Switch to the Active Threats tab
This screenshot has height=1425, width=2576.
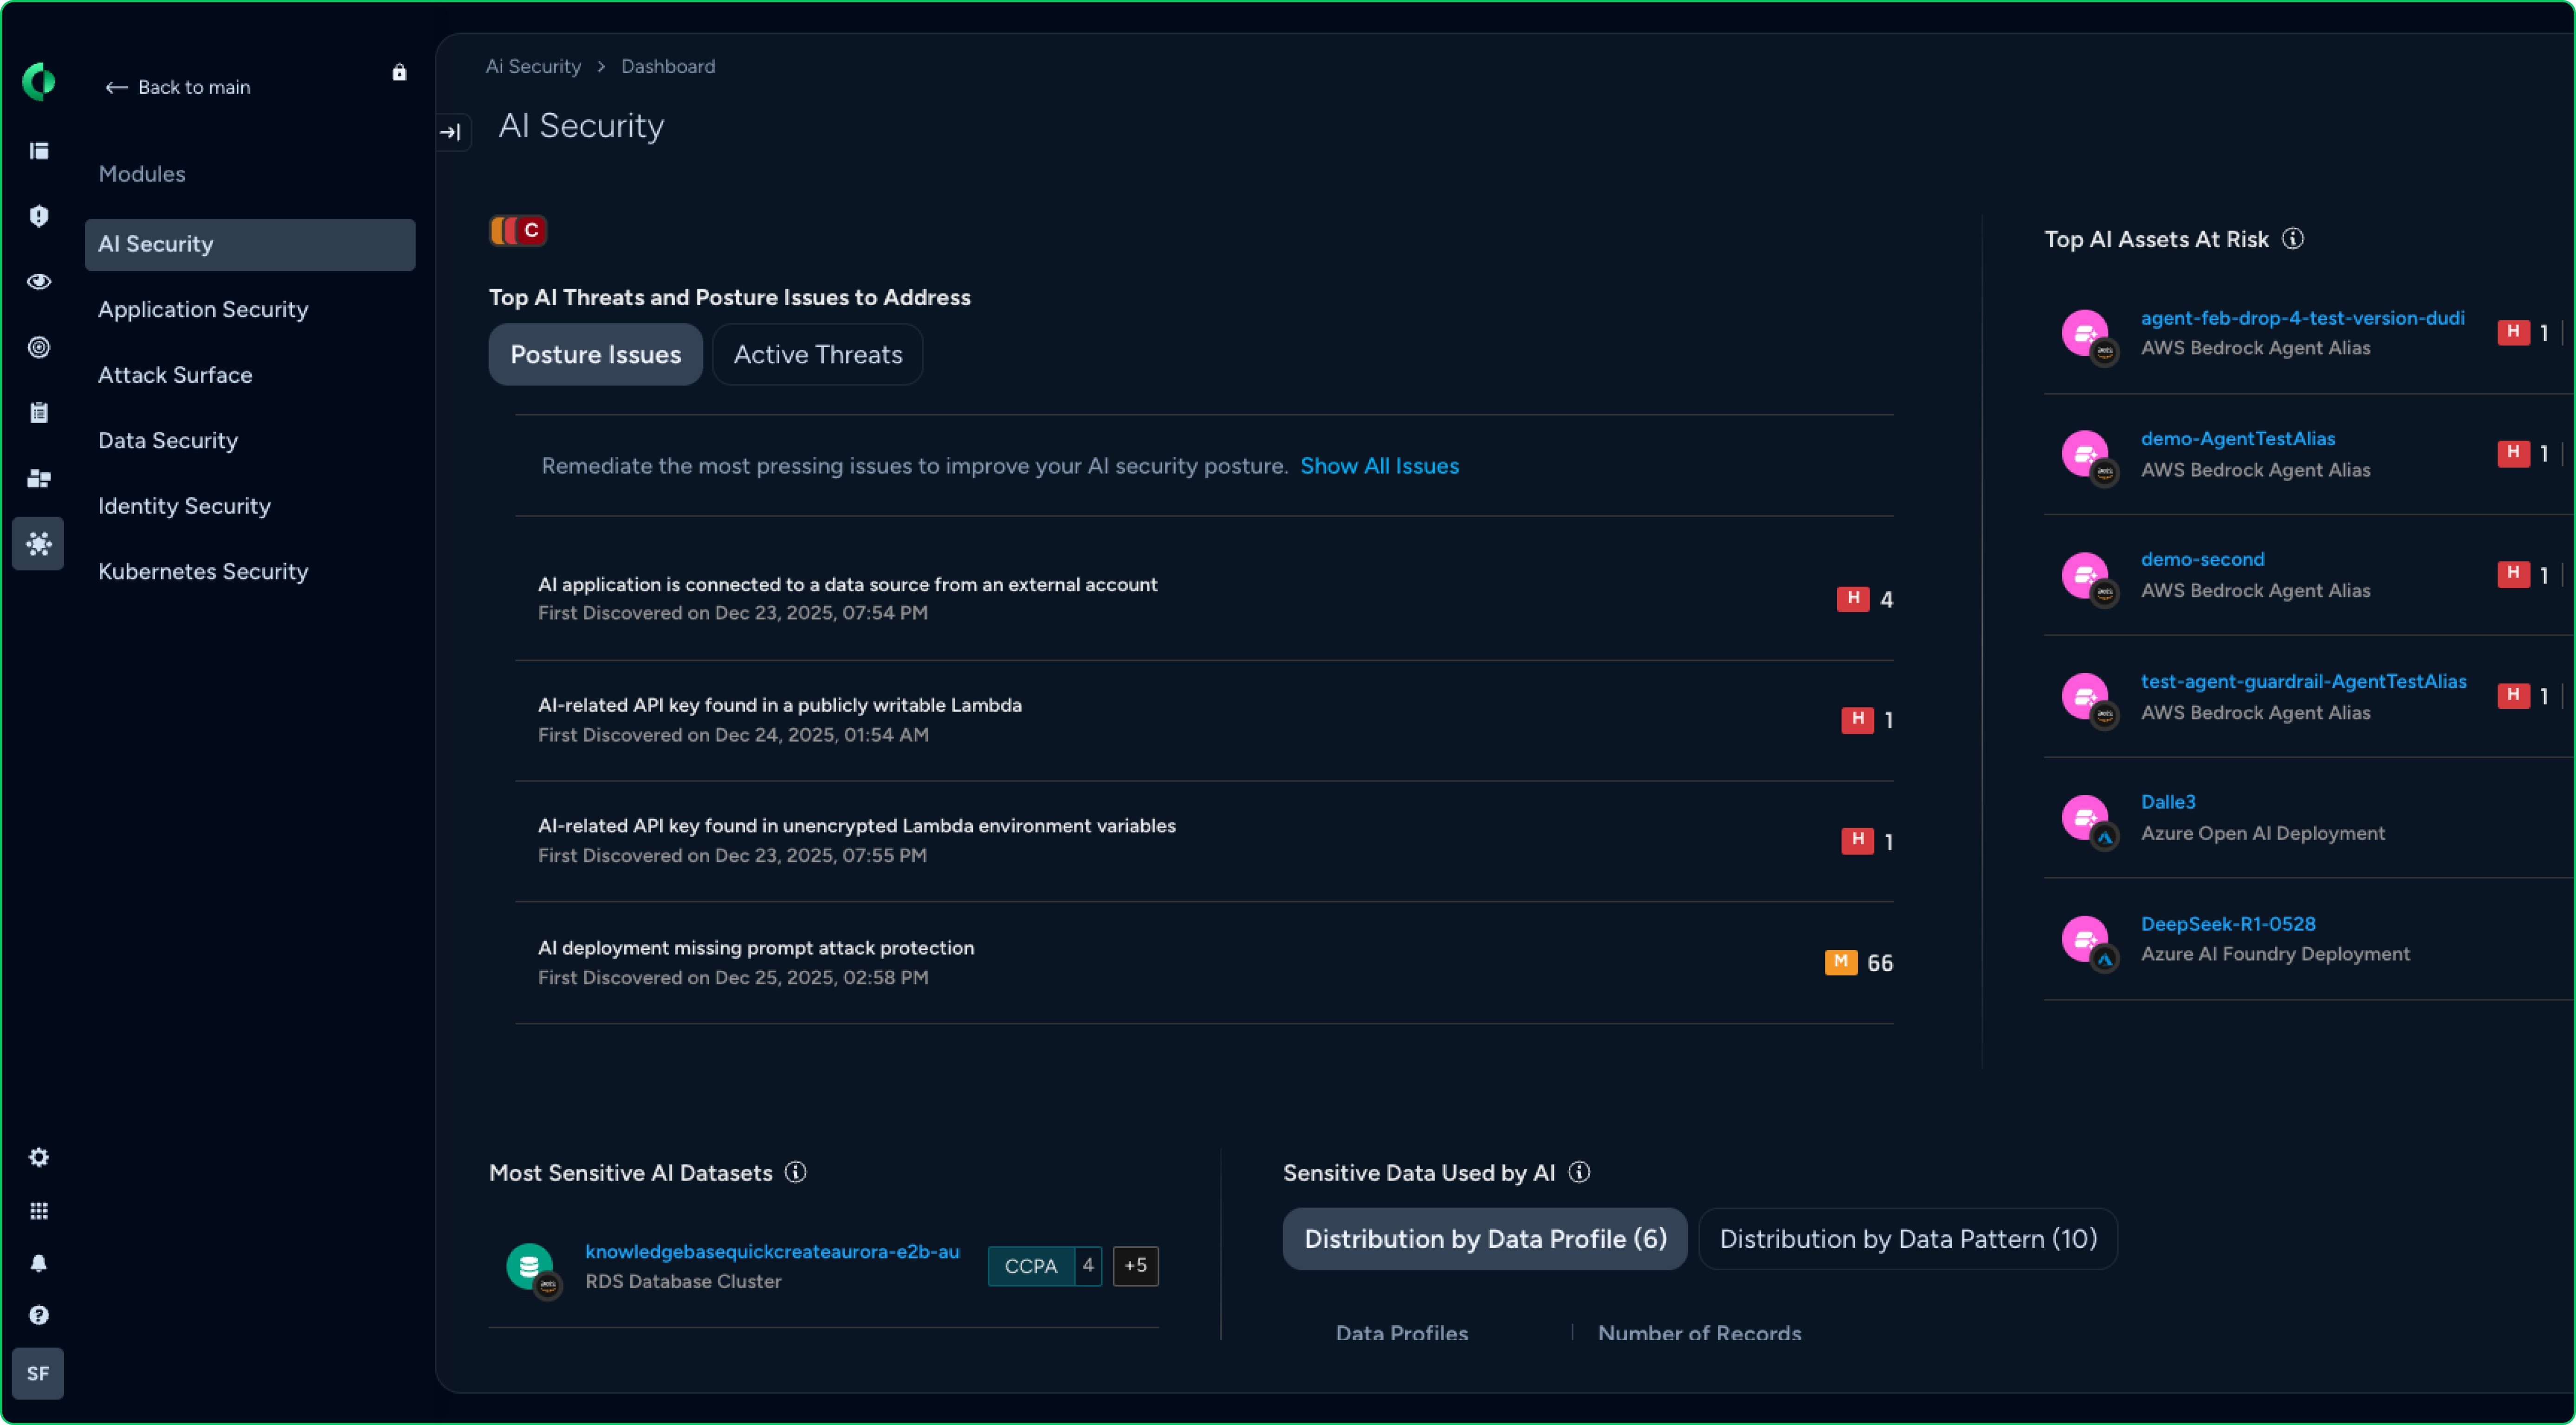coord(817,355)
